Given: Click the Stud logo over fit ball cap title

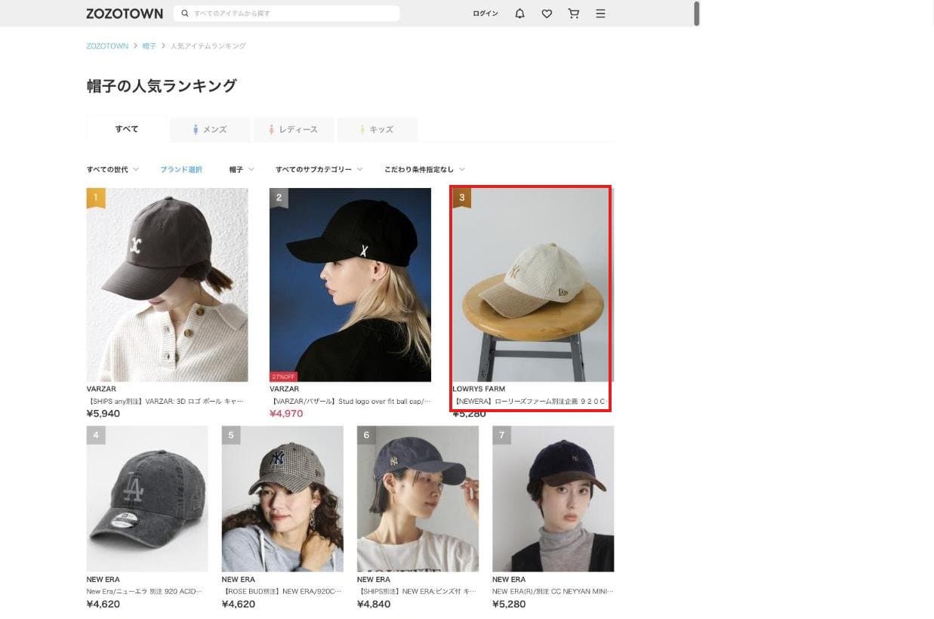Looking at the screenshot, I should pyautogui.click(x=350, y=402).
